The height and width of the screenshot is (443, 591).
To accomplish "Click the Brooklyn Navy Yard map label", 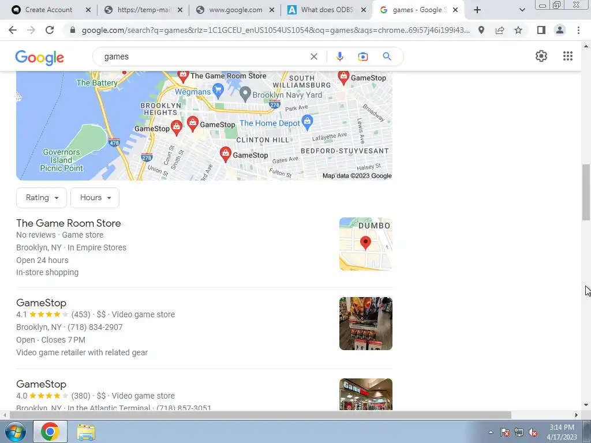I will point(287,95).
